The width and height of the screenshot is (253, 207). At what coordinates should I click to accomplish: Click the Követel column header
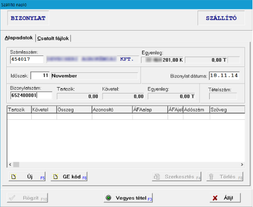(44, 110)
